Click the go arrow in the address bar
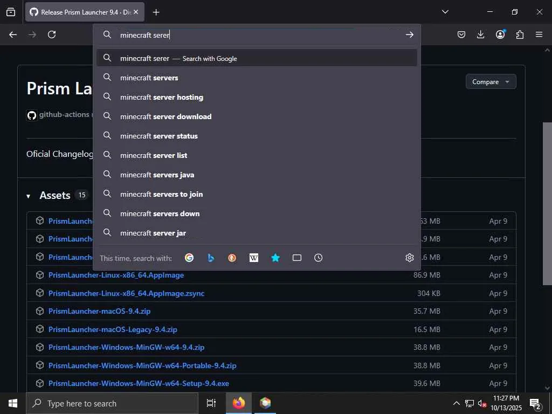552x414 pixels. [410, 34]
